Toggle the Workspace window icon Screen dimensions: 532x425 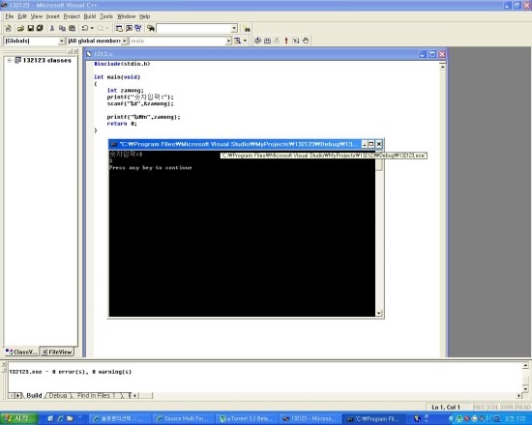click(119, 28)
